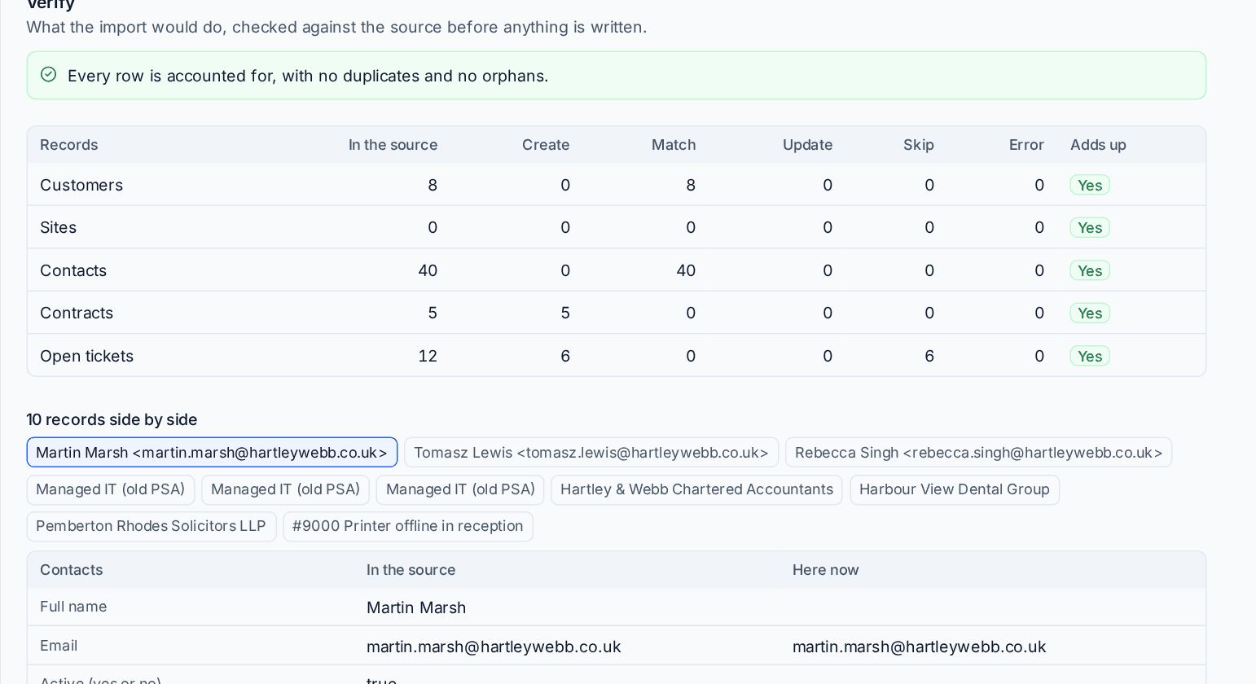Click the "Skip" column header

coord(918,145)
